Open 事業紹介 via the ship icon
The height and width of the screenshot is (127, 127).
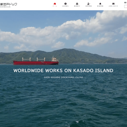point(77,4)
